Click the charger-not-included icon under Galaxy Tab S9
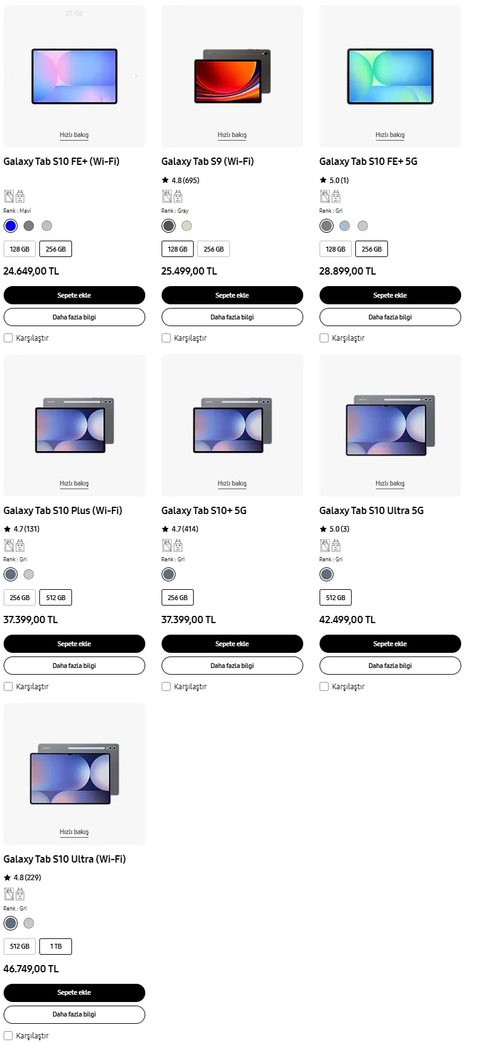 pyautogui.click(x=167, y=196)
